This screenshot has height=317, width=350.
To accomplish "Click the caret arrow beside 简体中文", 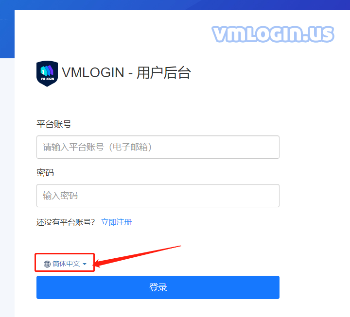I will pos(85,264).
